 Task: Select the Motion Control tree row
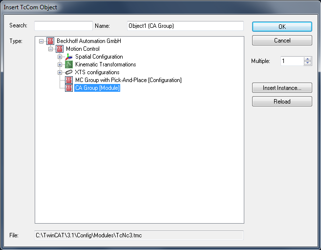[83, 49]
